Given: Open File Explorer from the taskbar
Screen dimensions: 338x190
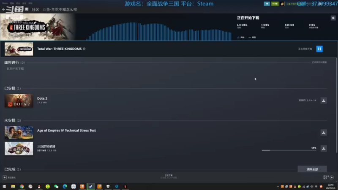Looking at the screenshot, I should pos(13,186).
